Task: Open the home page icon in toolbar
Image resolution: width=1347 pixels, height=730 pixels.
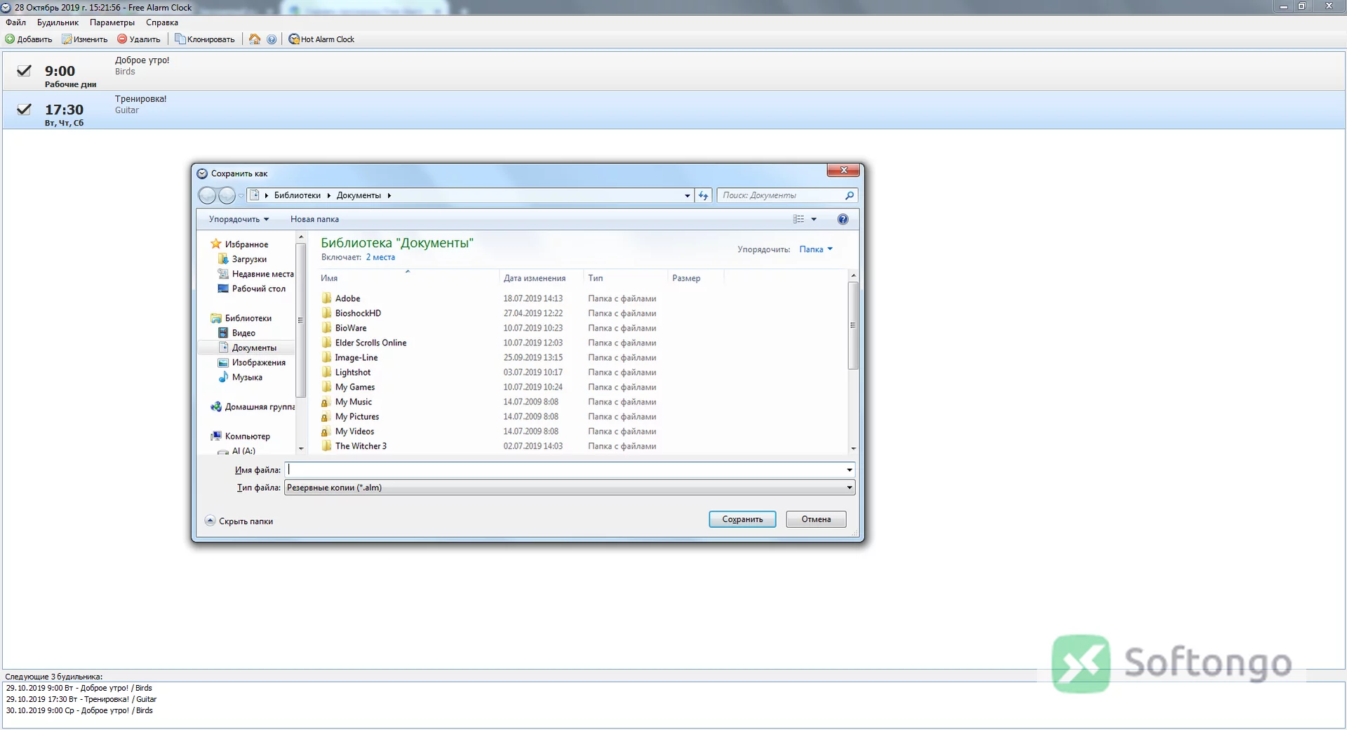Action: pyautogui.click(x=255, y=39)
